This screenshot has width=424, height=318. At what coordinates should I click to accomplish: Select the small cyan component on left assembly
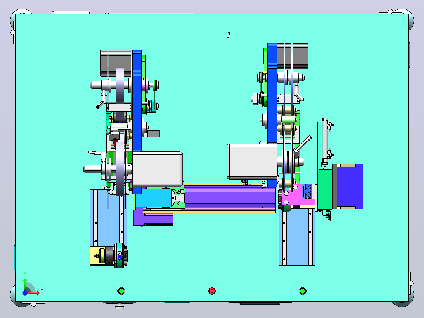coord(153,105)
